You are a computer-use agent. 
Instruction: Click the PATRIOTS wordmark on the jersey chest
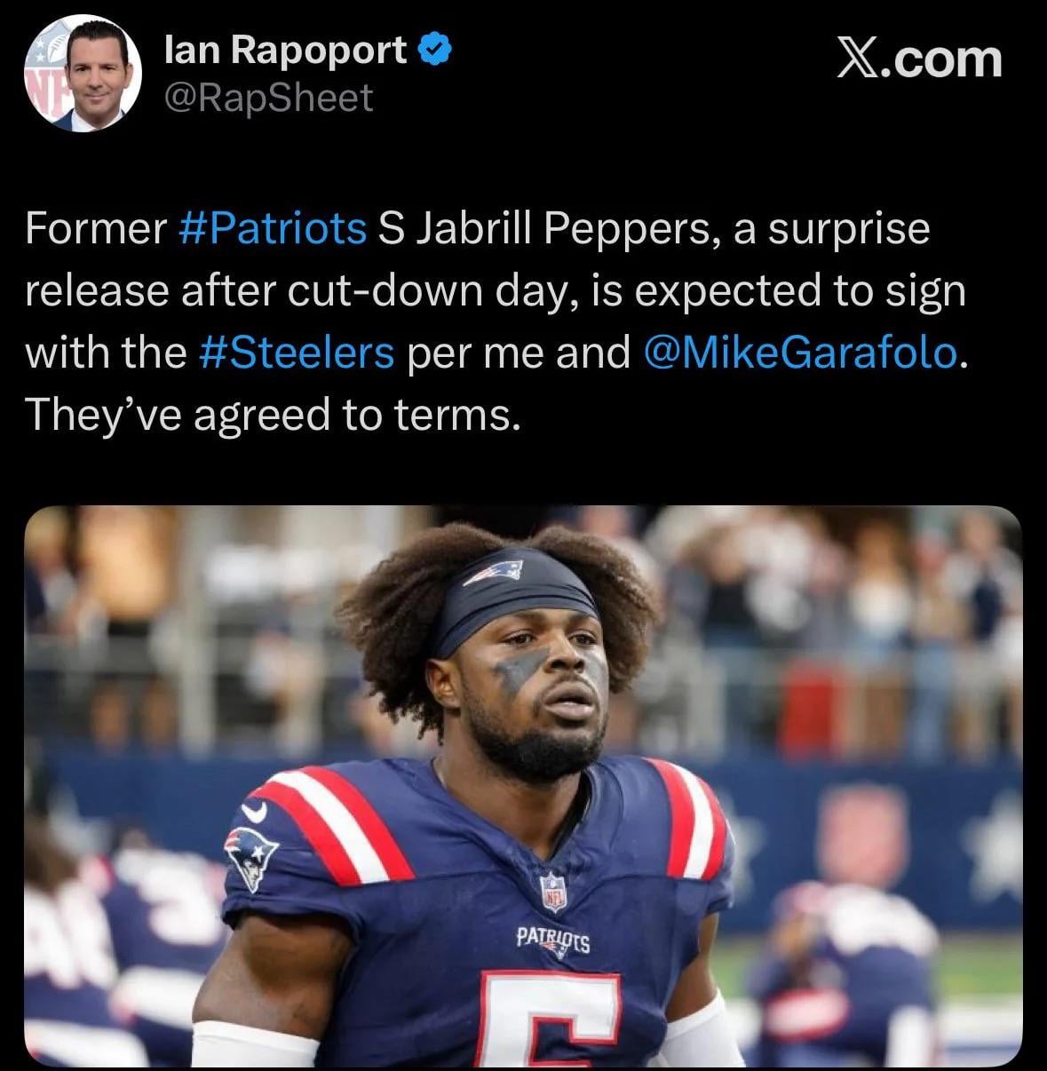[x=553, y=938]
